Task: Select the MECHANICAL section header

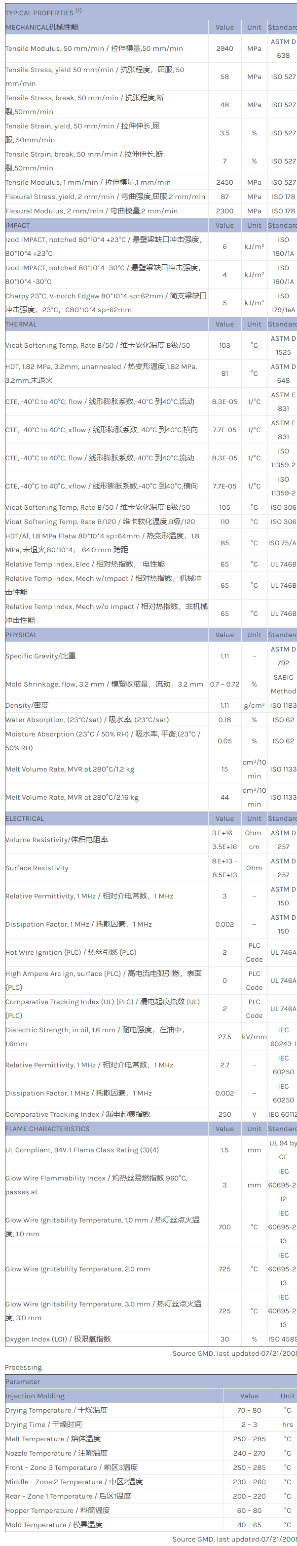Action: 42,27
